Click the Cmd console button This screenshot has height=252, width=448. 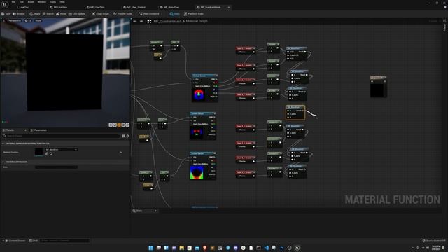(x=34, y=241)
